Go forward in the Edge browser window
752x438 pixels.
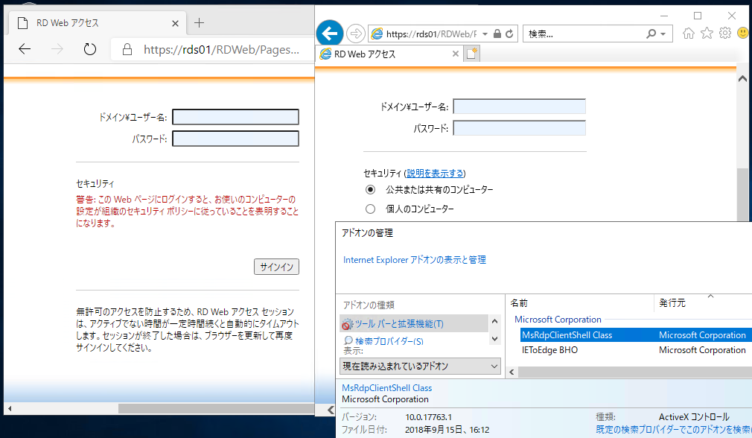57,49
